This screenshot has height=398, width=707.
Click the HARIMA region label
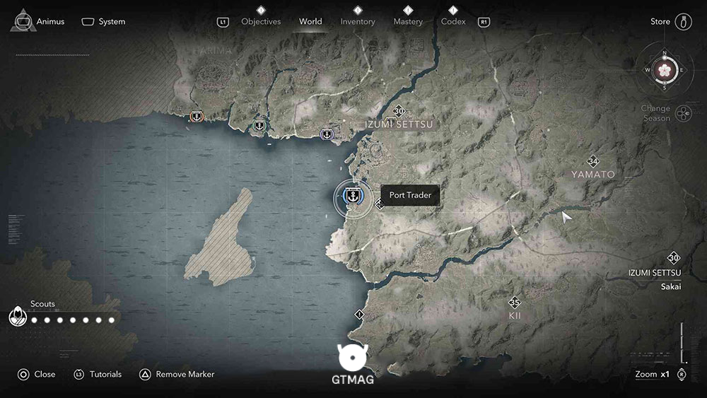212,51
